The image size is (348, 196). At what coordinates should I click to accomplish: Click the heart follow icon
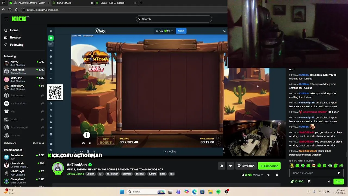tap(230, 166)
